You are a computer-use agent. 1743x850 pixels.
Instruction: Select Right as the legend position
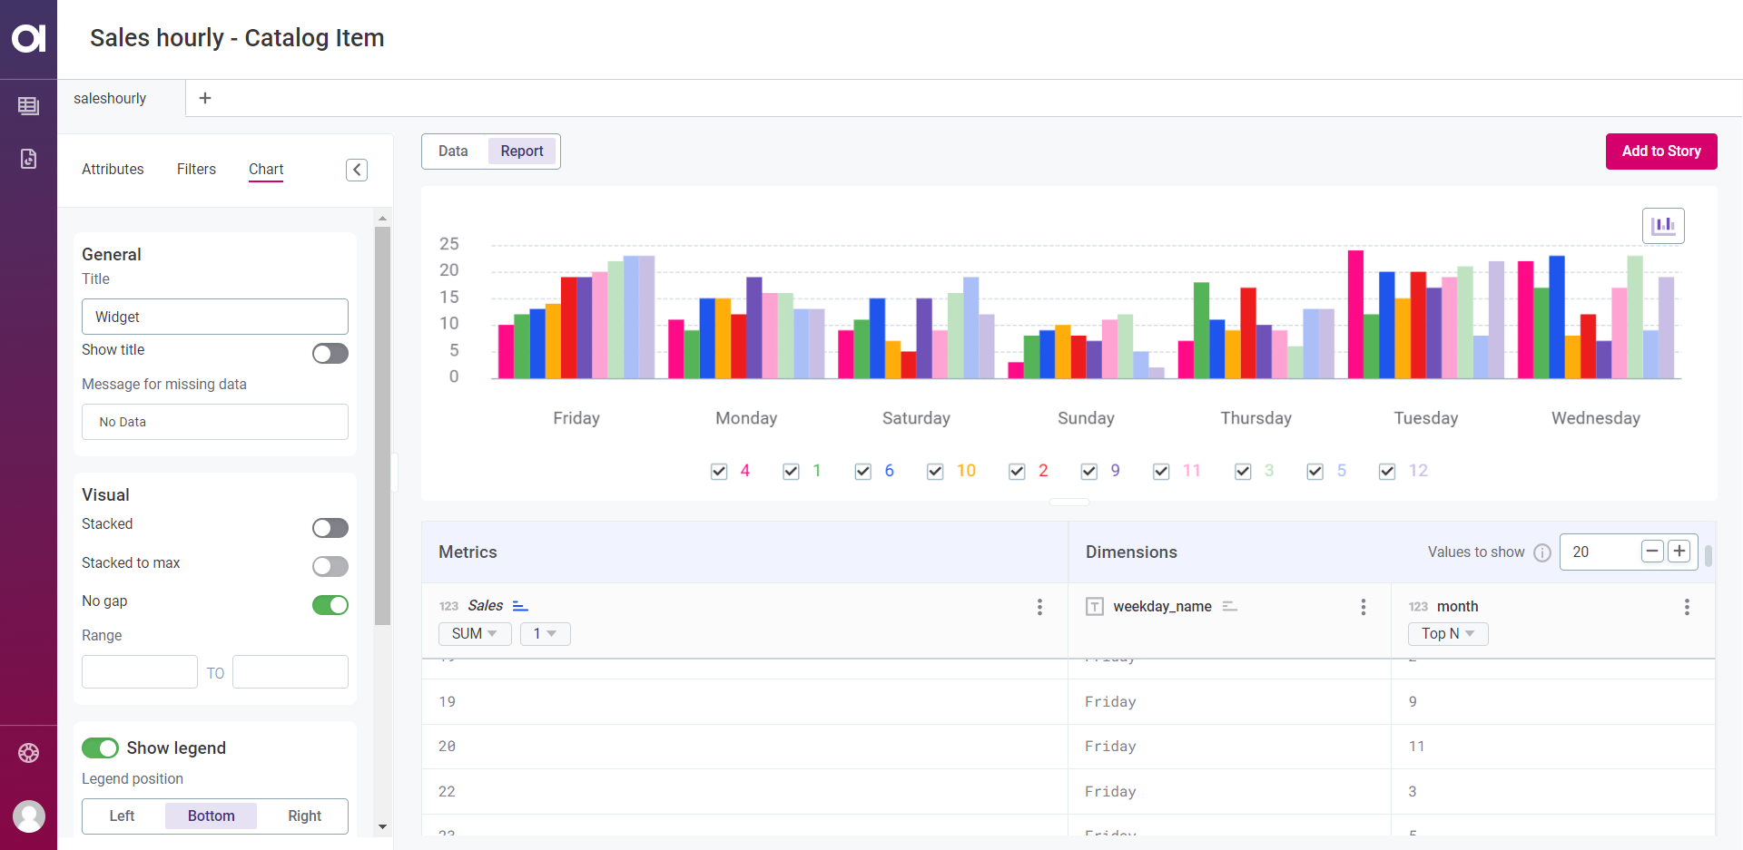point(304,816)
